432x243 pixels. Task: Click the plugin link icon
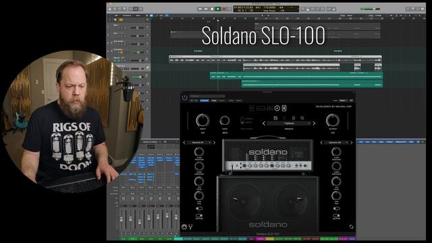tap(351, 101)
